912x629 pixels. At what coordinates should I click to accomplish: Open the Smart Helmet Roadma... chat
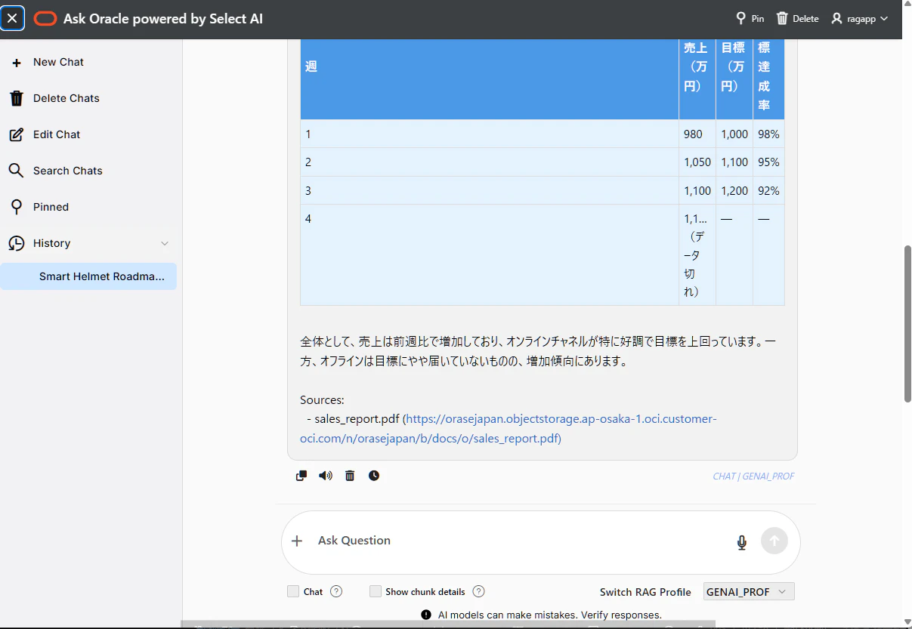[88, 276]
